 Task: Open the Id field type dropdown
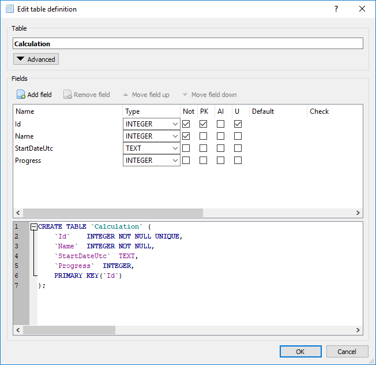[152, 124]
